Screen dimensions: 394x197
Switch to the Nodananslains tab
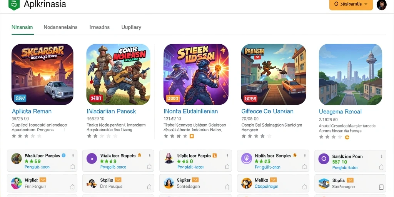pyautogui.click(x=60, y=27)
